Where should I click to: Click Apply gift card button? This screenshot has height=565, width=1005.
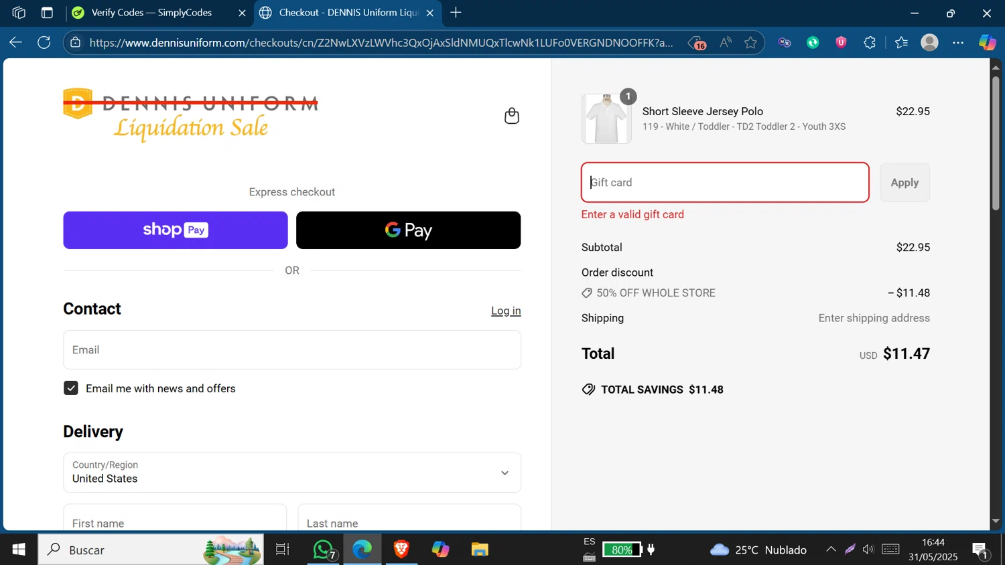pos(904,182)
